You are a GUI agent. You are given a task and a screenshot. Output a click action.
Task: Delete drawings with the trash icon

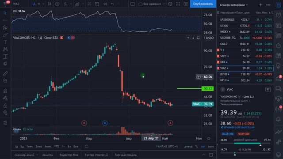pyautogui.click(x=5, y=123)
